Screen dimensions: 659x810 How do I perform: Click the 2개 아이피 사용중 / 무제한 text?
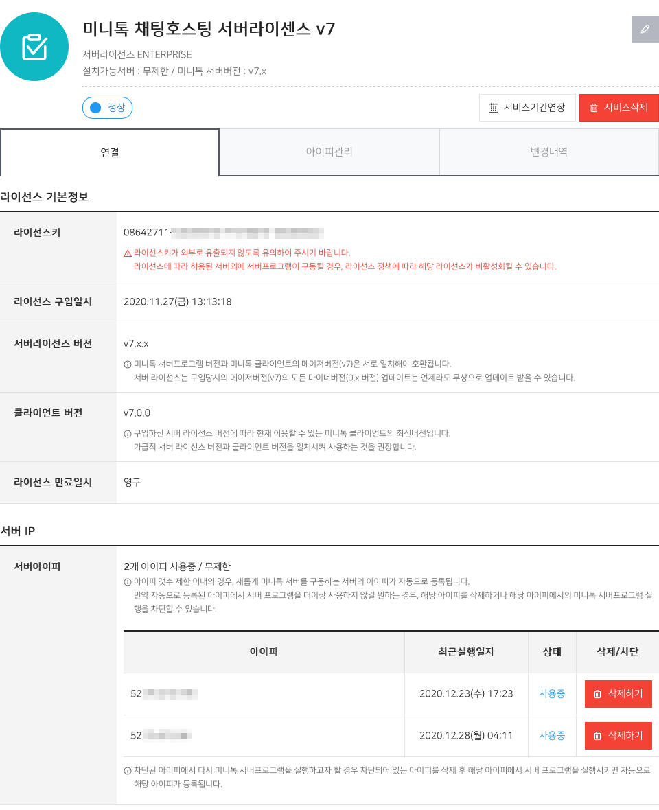(x=177, y=567)
